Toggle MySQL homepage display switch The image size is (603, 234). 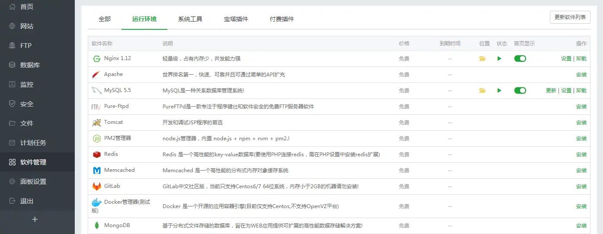pyautogui.click(x=520, y=91)
